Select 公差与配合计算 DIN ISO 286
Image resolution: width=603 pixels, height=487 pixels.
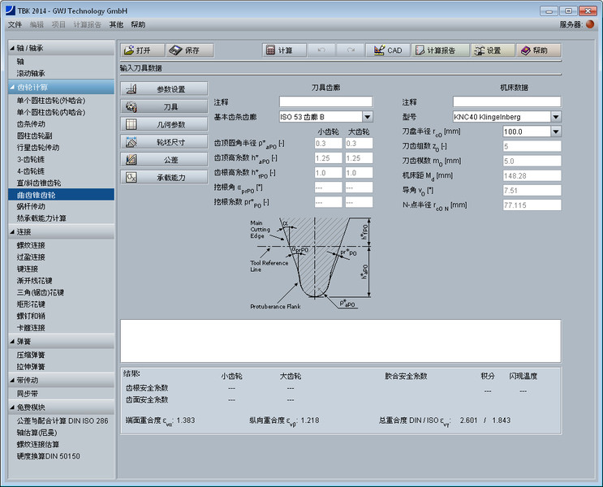(62, 420)
